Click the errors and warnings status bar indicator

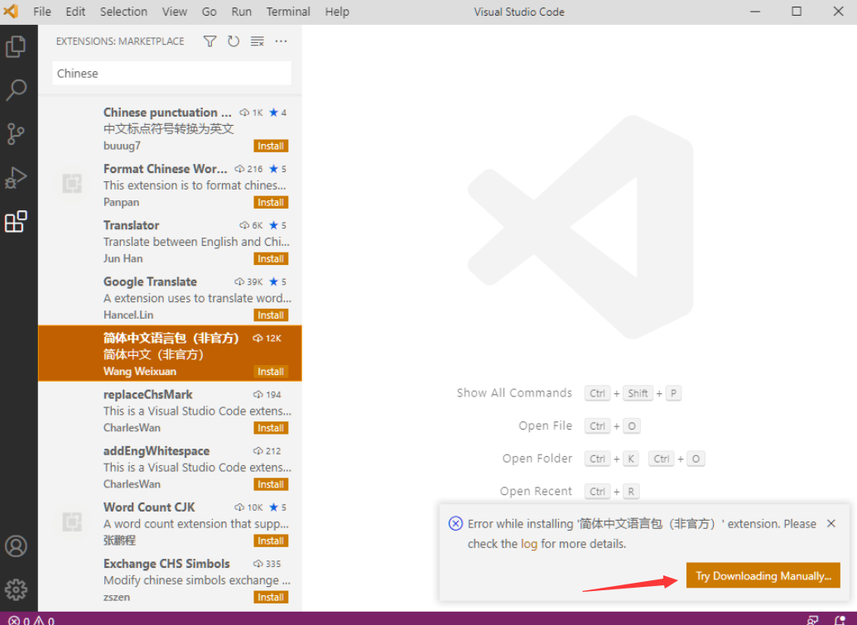point(31,620)
